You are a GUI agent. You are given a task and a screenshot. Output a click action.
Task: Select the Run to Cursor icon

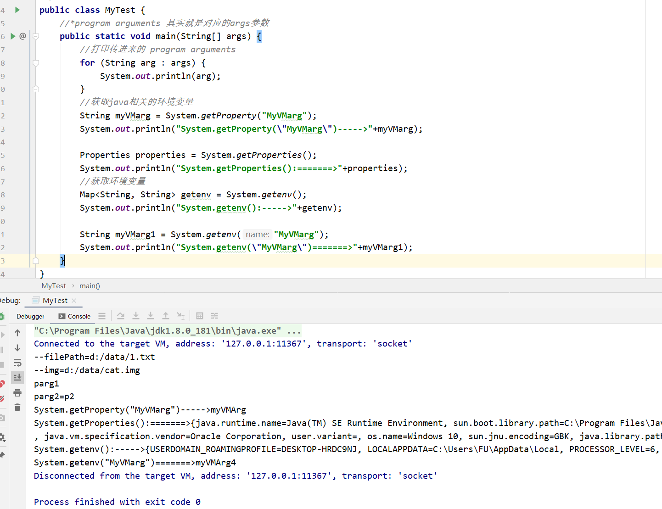180,316
